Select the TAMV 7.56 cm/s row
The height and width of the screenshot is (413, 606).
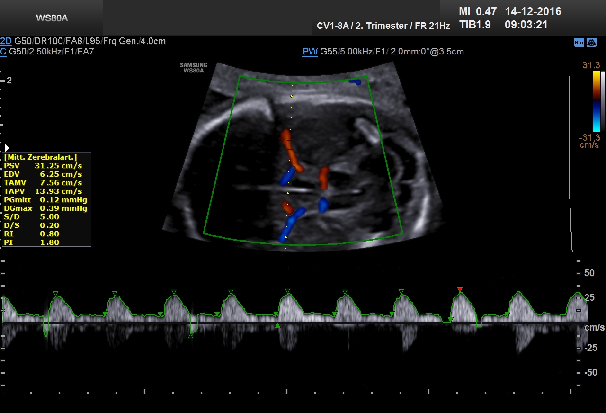click(43, 182)
